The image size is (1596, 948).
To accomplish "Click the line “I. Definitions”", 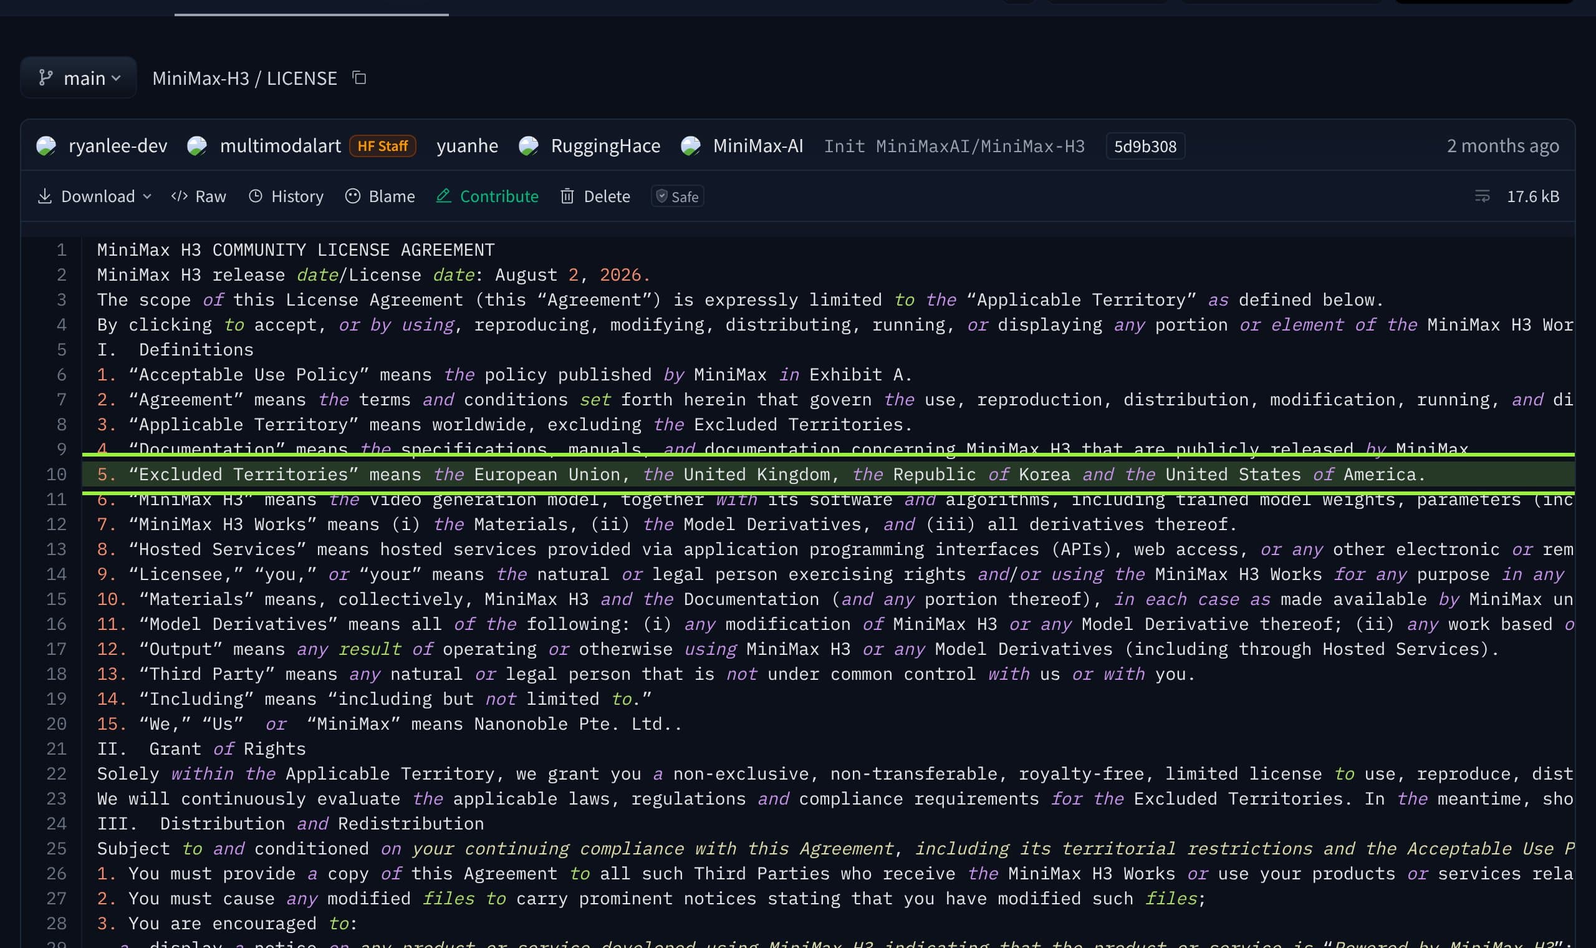I will pyautogui.click(x=175, y=349).
